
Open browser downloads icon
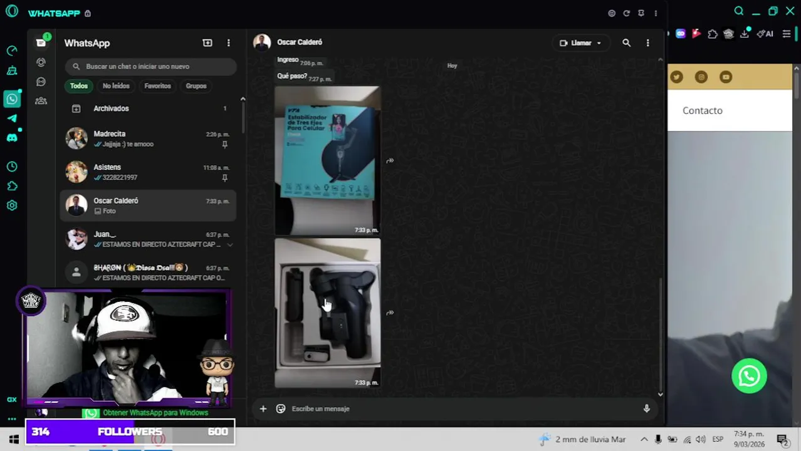tap(745, 34)
